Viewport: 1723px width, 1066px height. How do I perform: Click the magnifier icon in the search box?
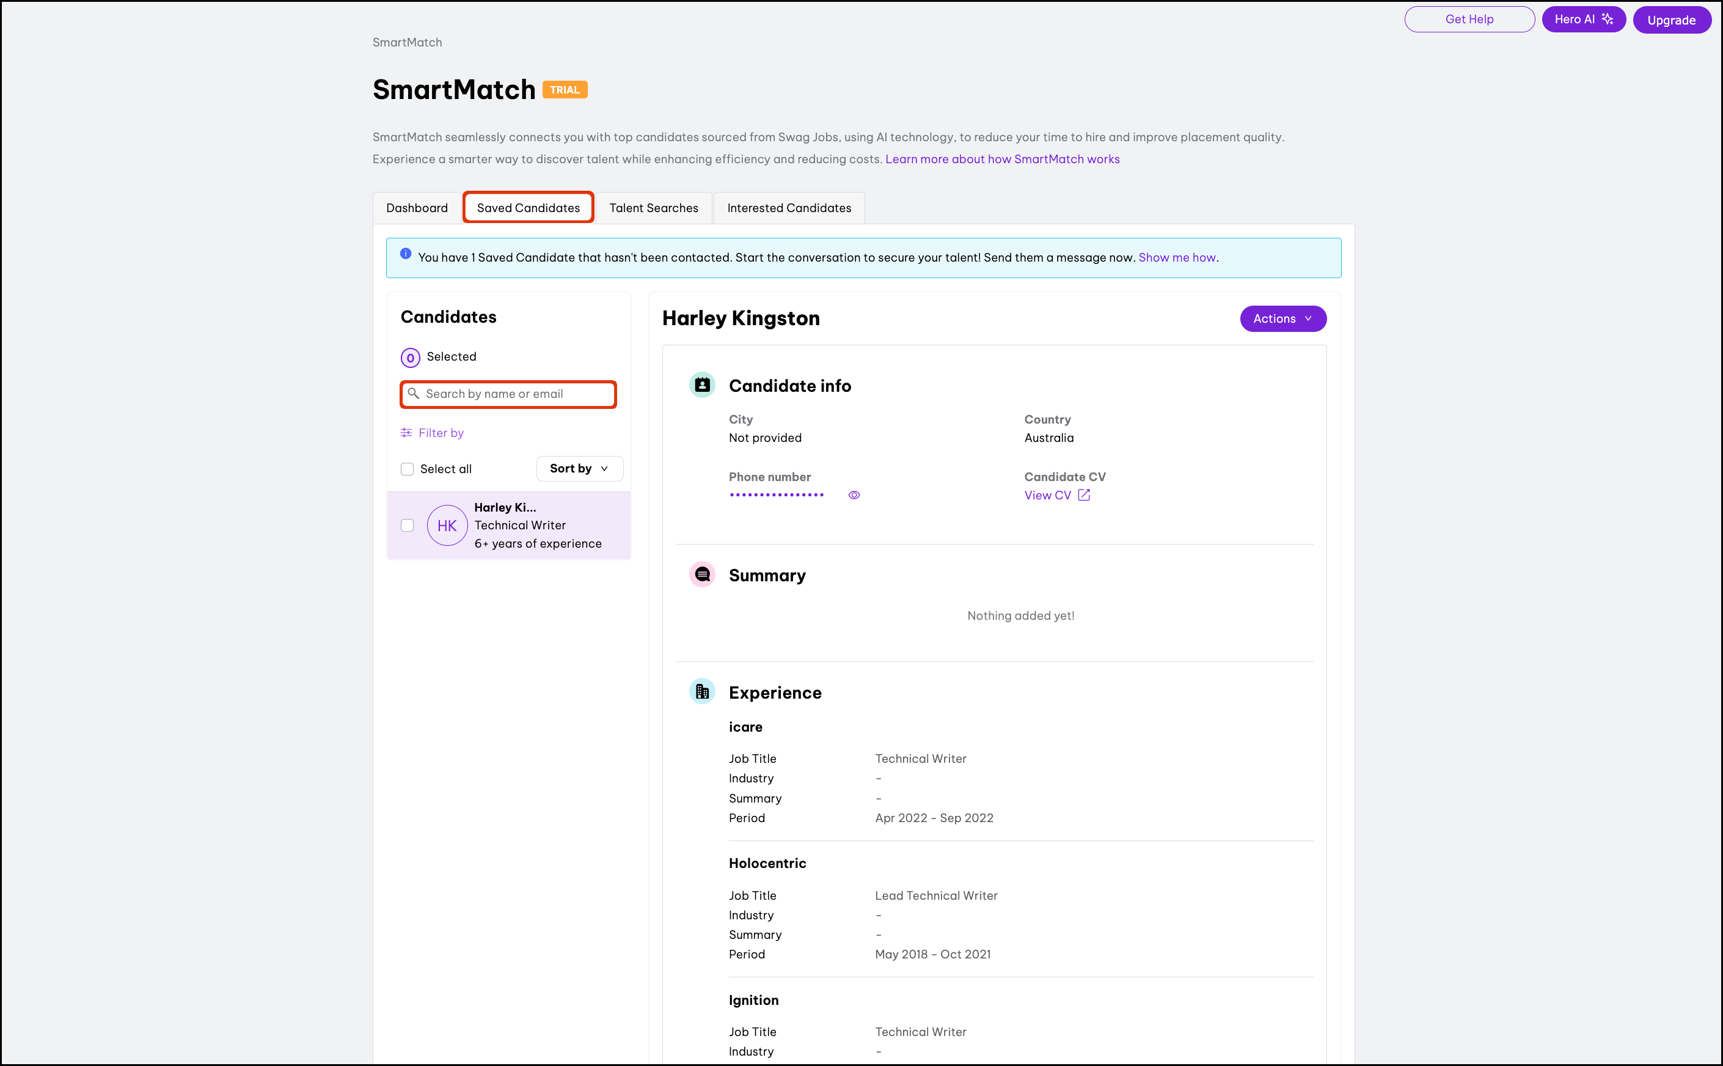tap(414, 394)
